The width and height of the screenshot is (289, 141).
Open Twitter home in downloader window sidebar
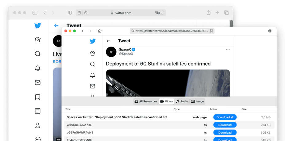coord(93,53)
